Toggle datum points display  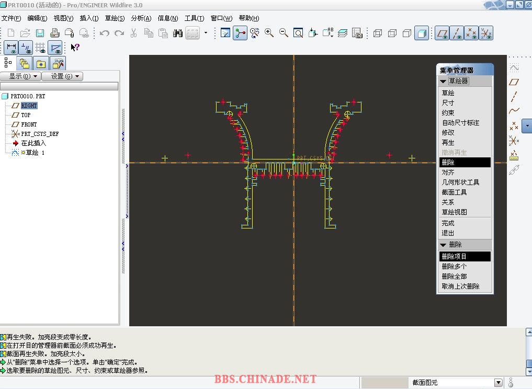(472, 33)
